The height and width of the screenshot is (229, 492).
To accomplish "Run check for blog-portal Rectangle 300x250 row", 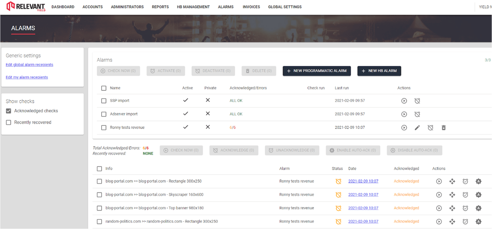I will [439, 181].
